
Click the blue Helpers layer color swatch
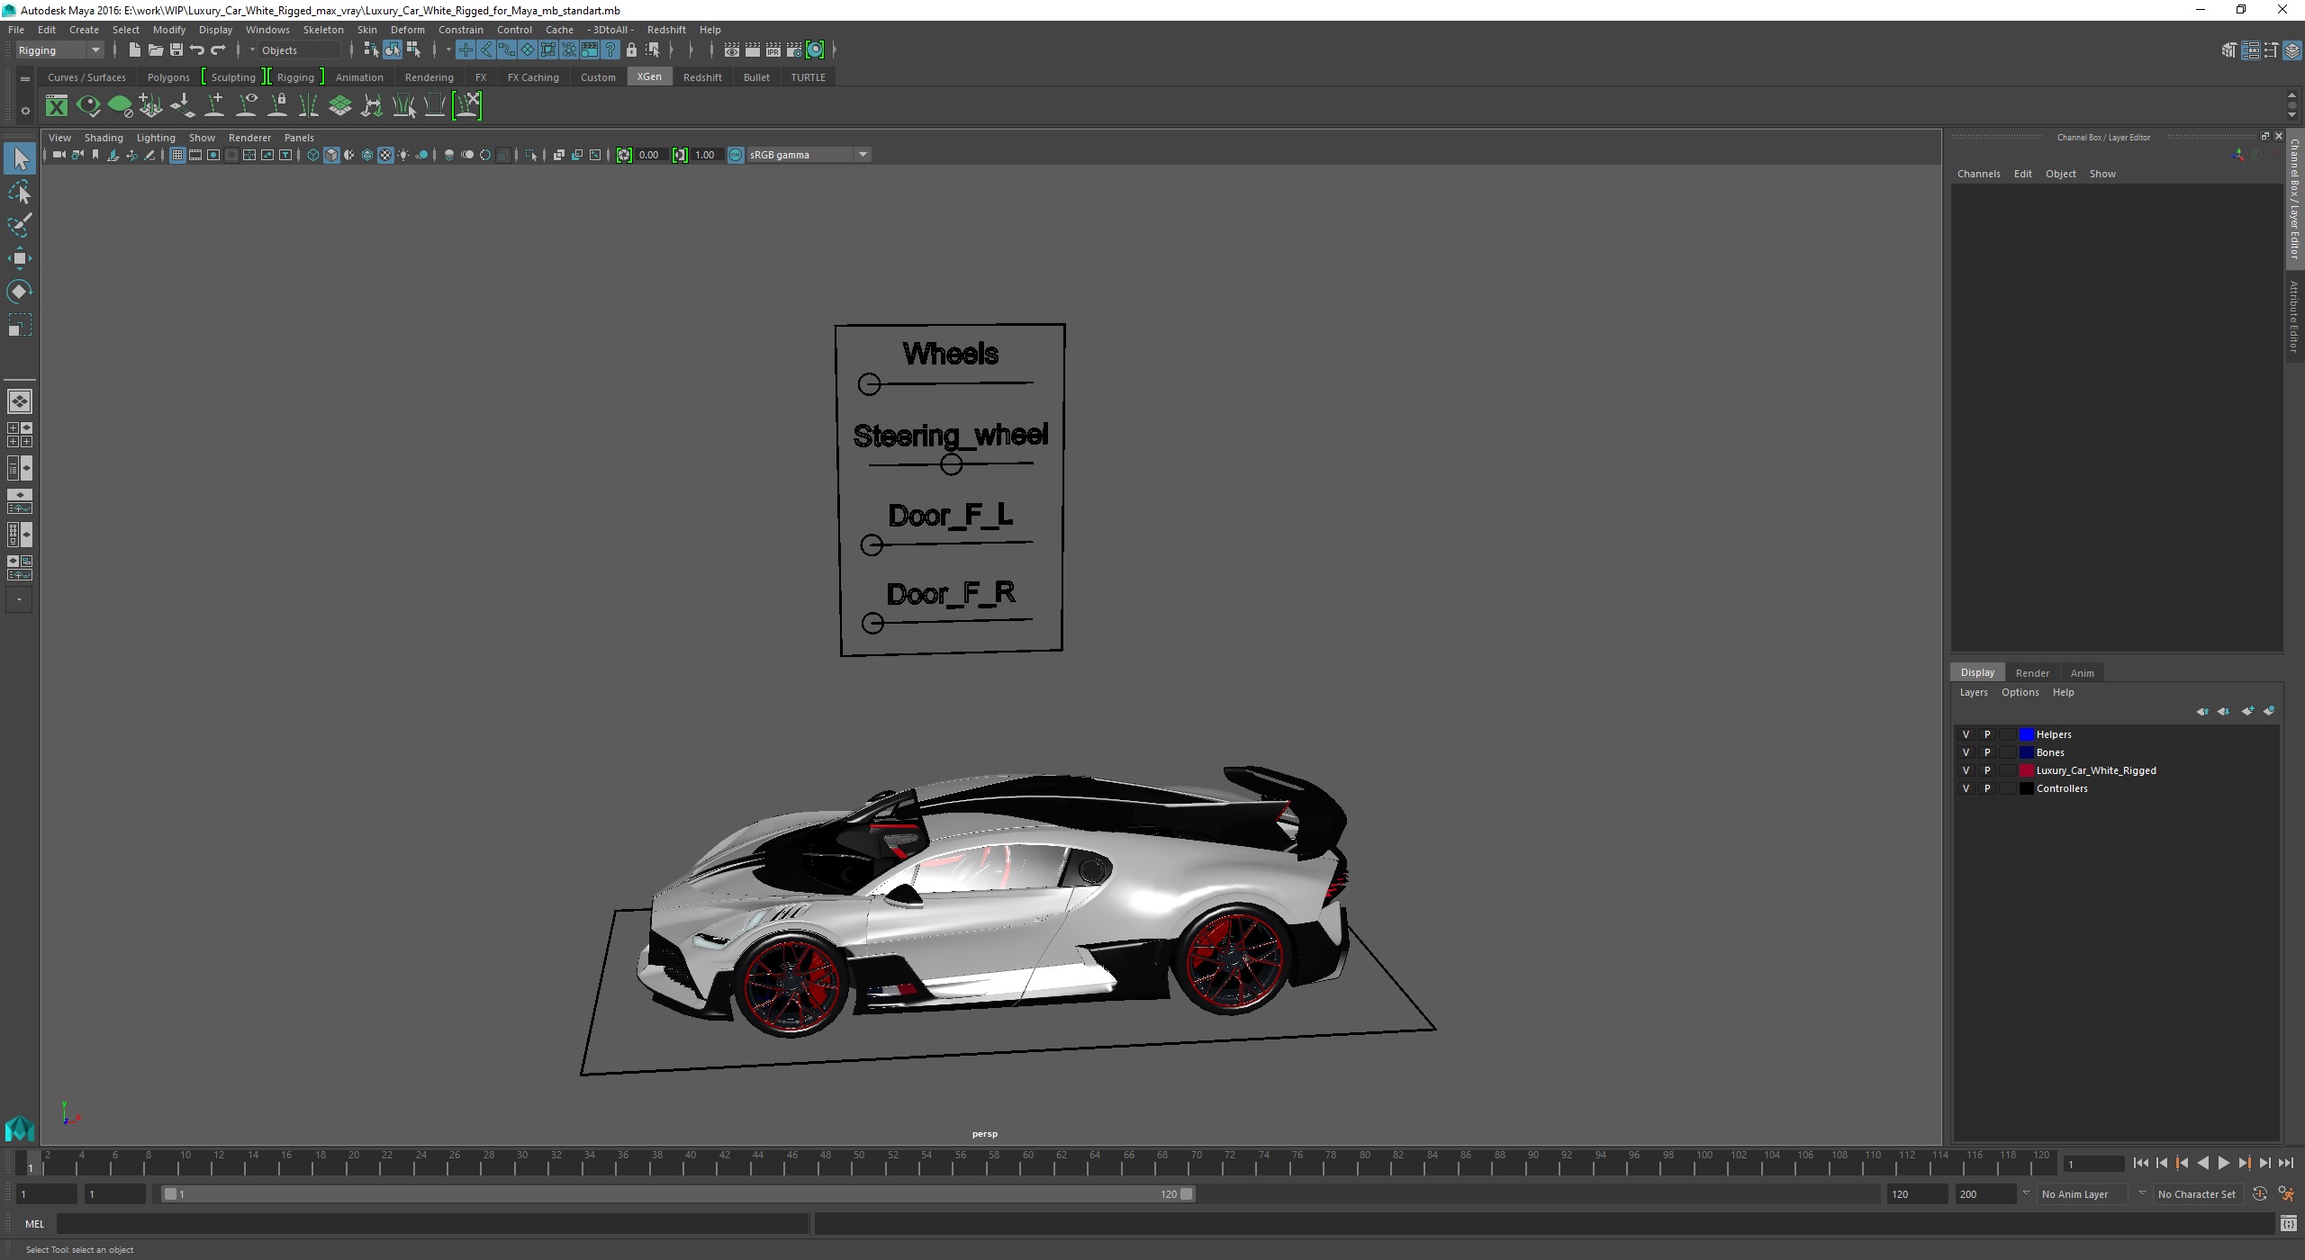click(x=2026, y=734)
